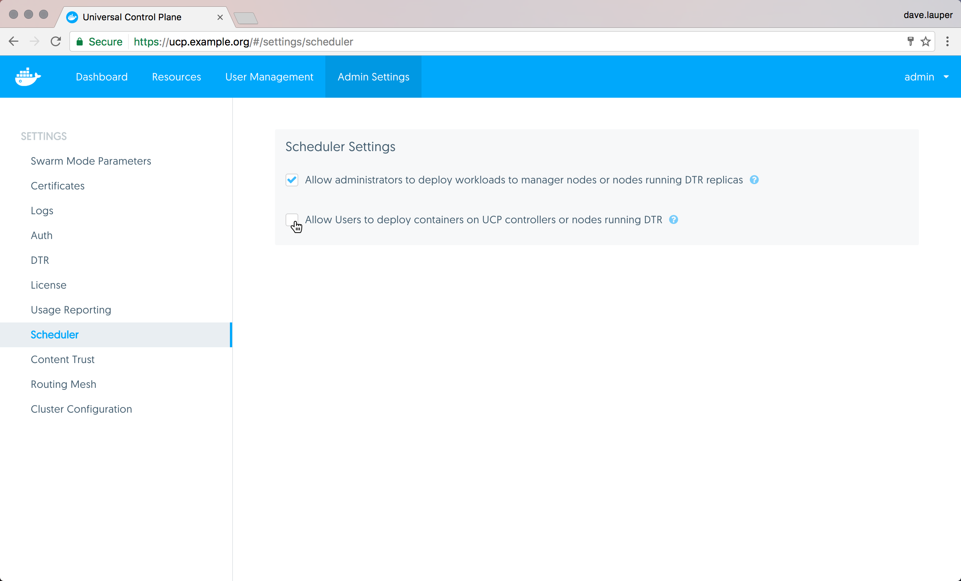Close the Universal Control Plane tab

click(220, 17)
